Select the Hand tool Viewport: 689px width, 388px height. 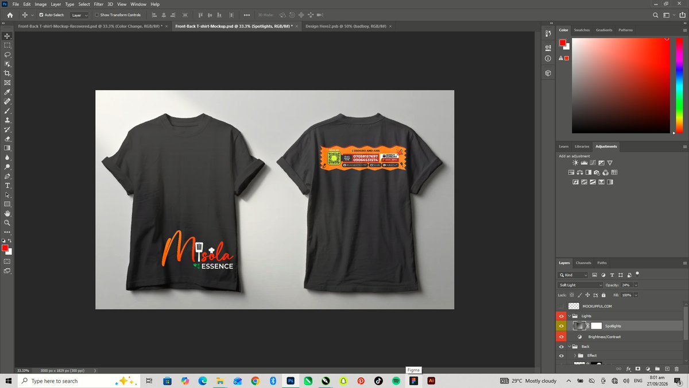(x=7, y=213)
